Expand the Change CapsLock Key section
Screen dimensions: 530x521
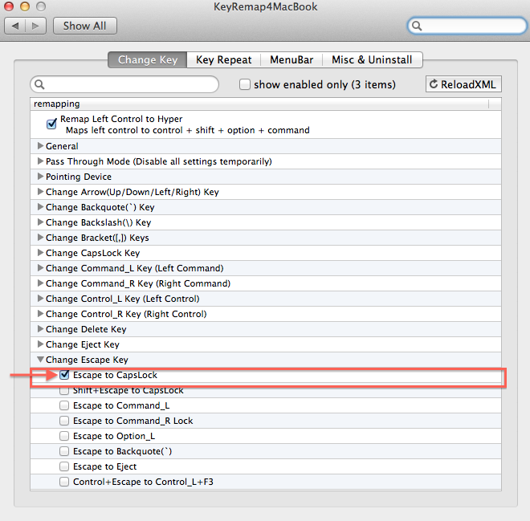(x=40, y=253)
